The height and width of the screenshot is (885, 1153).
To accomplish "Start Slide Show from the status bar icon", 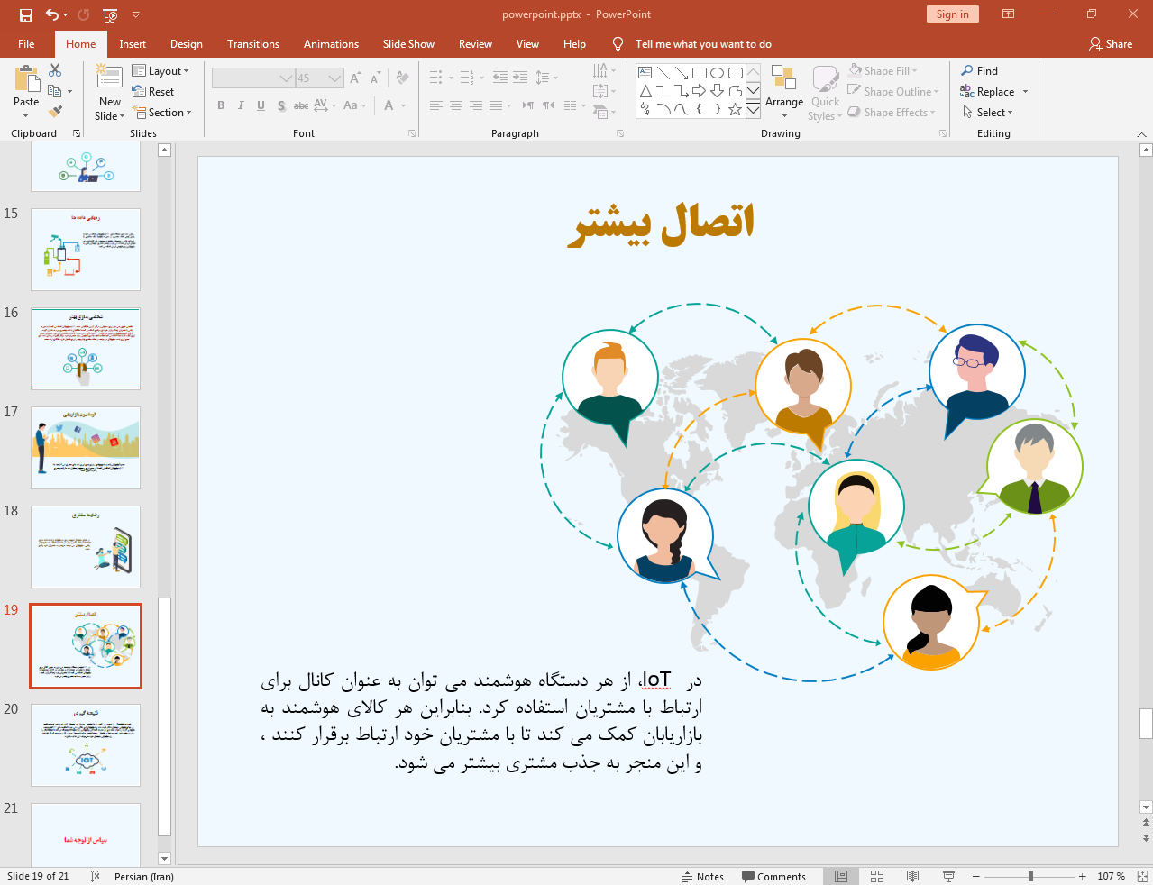I will [x=948, y=876].
